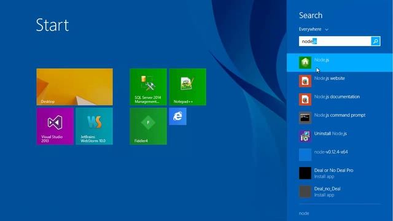This screenshot has height=221, width=393.
Task: Open SQL Server 2014 Management tile
Action: (x=148, y=87)
